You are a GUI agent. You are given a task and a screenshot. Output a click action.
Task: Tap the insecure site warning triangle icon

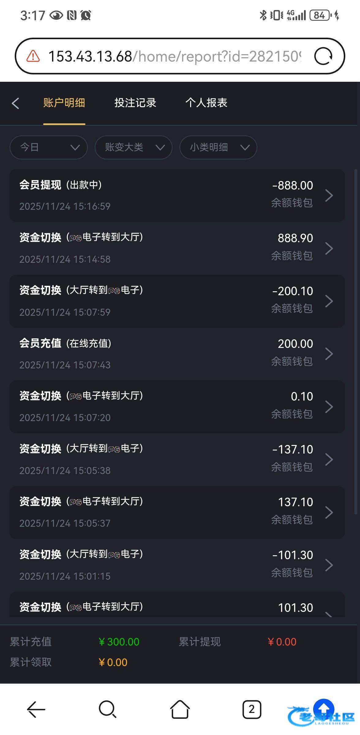33,56
